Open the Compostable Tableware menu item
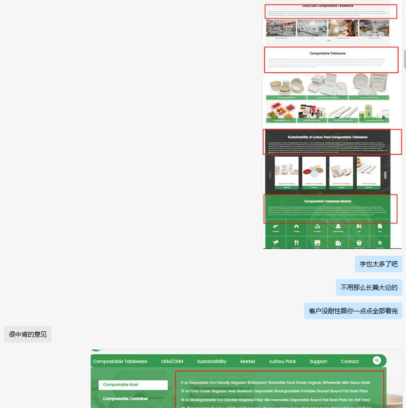The width and height of the screenshot is (406, 408). [120, 362]
